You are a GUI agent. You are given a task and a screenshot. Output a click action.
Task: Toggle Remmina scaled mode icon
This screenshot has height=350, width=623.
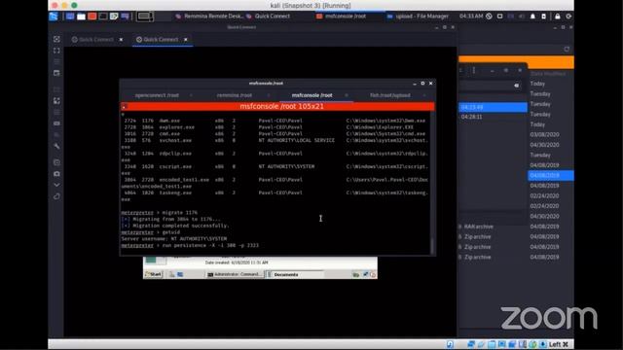[x=56, y=101]
